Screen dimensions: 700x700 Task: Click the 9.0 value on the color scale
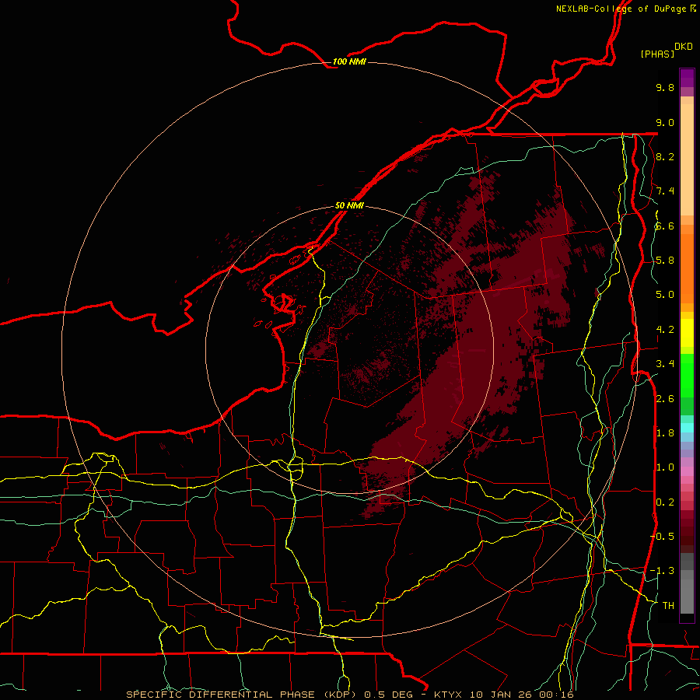(665, 122)
